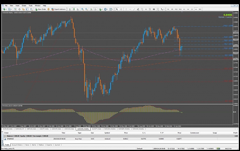Expand the Profiles dropdown arrow
The image size is (240, 151).
12,9
